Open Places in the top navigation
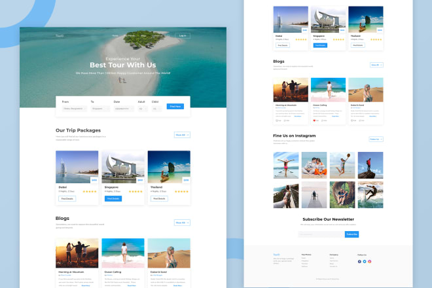The image size is (432, 288). click(x=131, y=35)
